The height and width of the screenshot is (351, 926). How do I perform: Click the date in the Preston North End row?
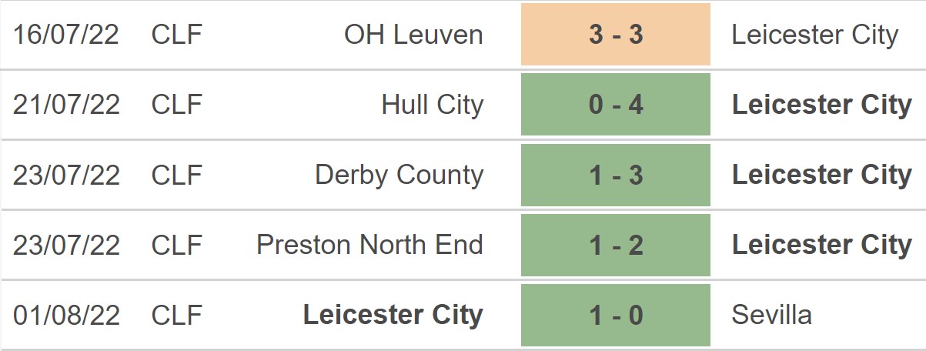(66, 245)
